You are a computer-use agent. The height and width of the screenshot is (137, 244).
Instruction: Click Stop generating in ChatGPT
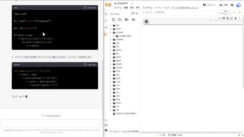(x=51, y=116)
